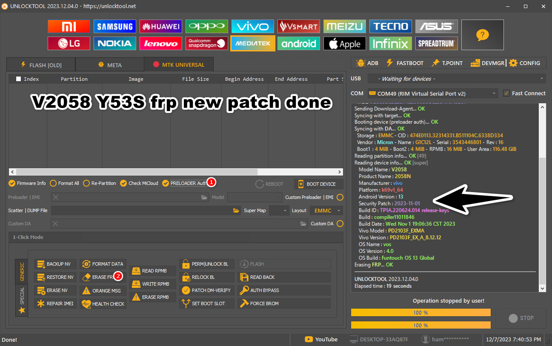Toggle Firmware Info option

tap(27, 183)
